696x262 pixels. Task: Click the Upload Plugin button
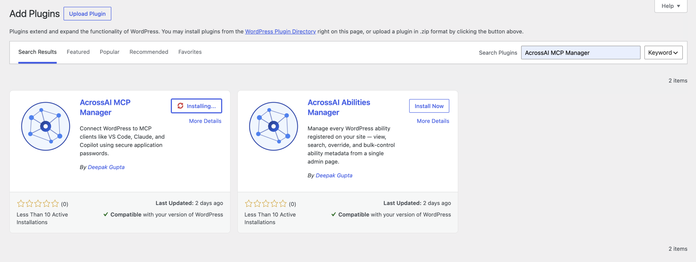coord(87,14)
